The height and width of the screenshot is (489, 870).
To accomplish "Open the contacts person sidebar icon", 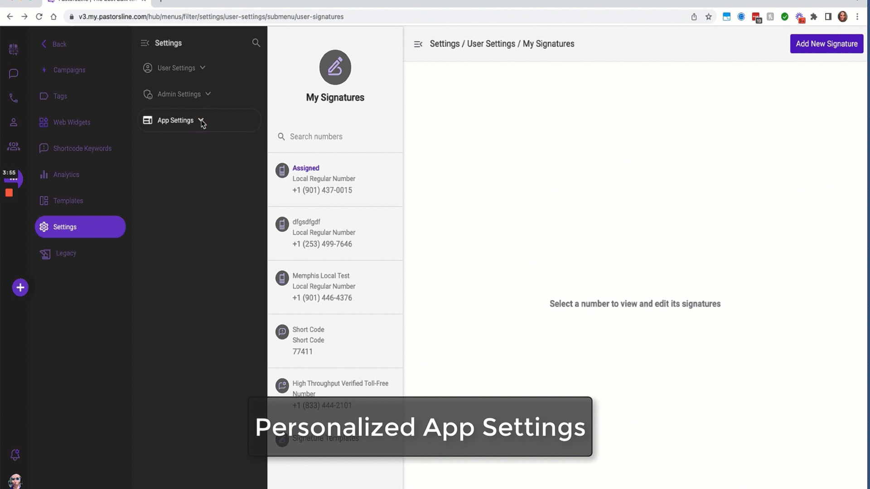I will (14, 122).
